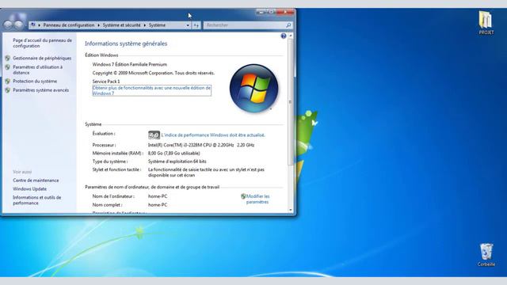Close the Système window
Image resolution: width=507 pixels, height=285 pixels.
tap(285, 13)
